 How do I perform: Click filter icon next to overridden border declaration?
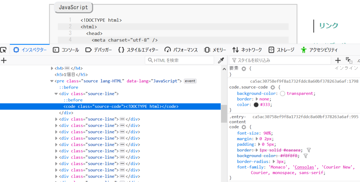coord(309,150)
